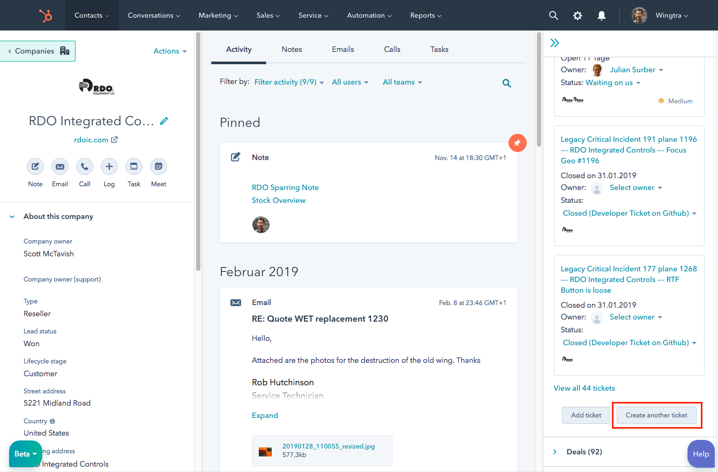
Task: Open notifications bell
Action: [602, 16]
